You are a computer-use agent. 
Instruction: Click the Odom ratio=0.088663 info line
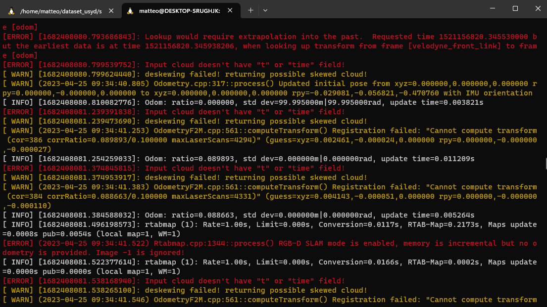tap(238, 215)
